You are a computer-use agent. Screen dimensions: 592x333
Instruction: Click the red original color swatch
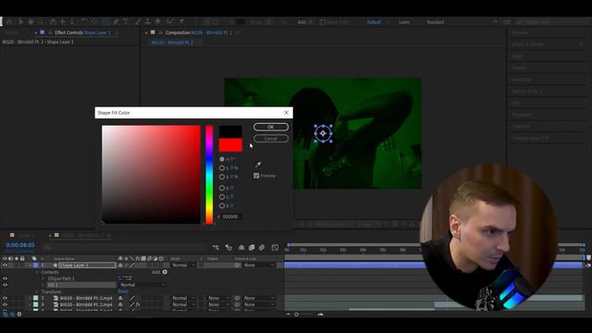pyautogui.click(x=230, y=145)
